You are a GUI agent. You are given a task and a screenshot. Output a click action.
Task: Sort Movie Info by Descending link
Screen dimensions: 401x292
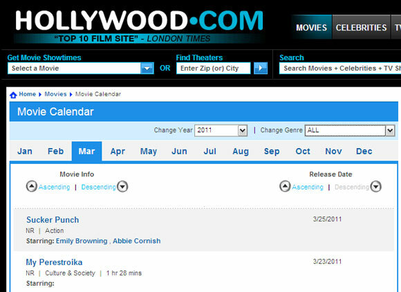pyautogui.click(x=98, y=187)
